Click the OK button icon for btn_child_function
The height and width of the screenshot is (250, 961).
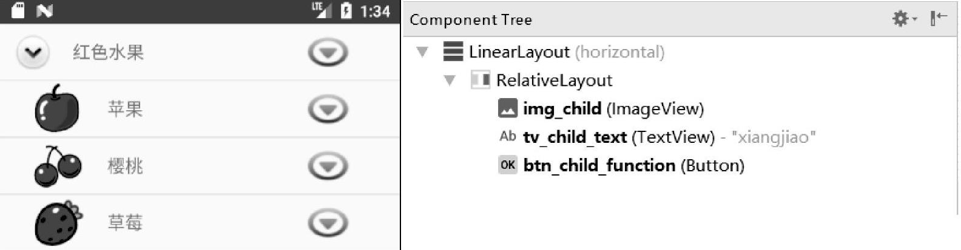click(507, 165)
